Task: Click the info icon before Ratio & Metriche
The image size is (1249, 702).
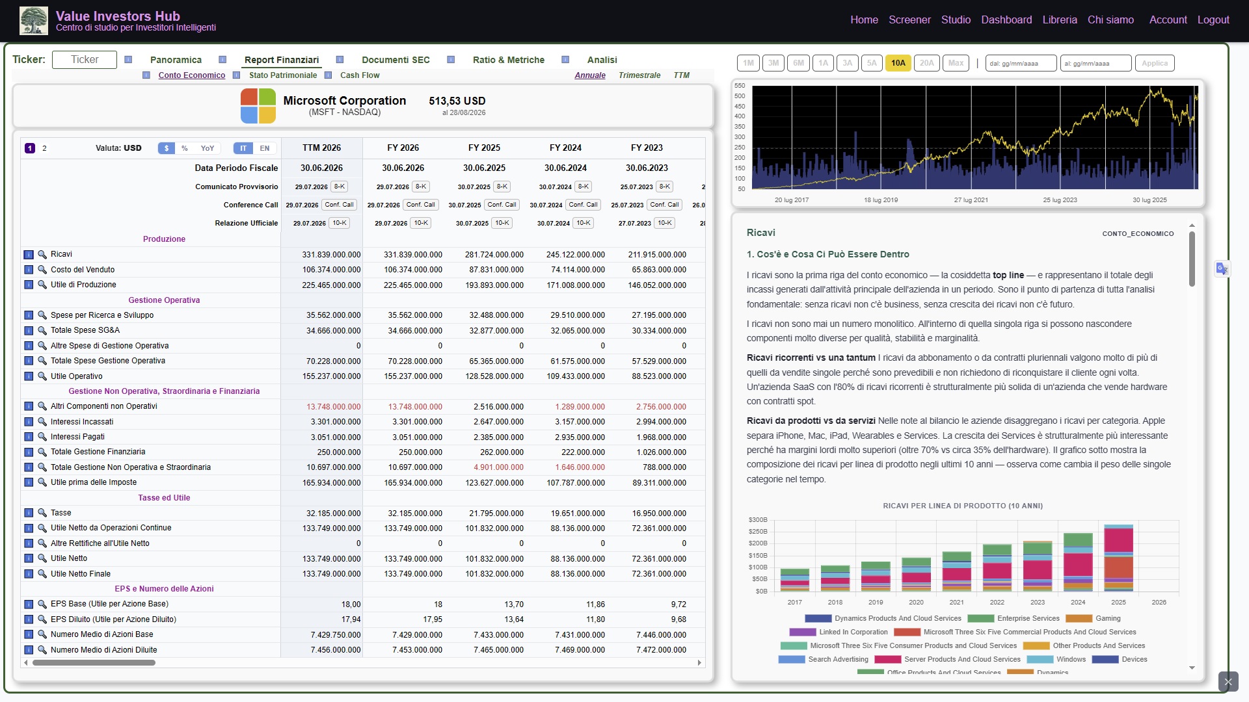Action: click(451, 60)
